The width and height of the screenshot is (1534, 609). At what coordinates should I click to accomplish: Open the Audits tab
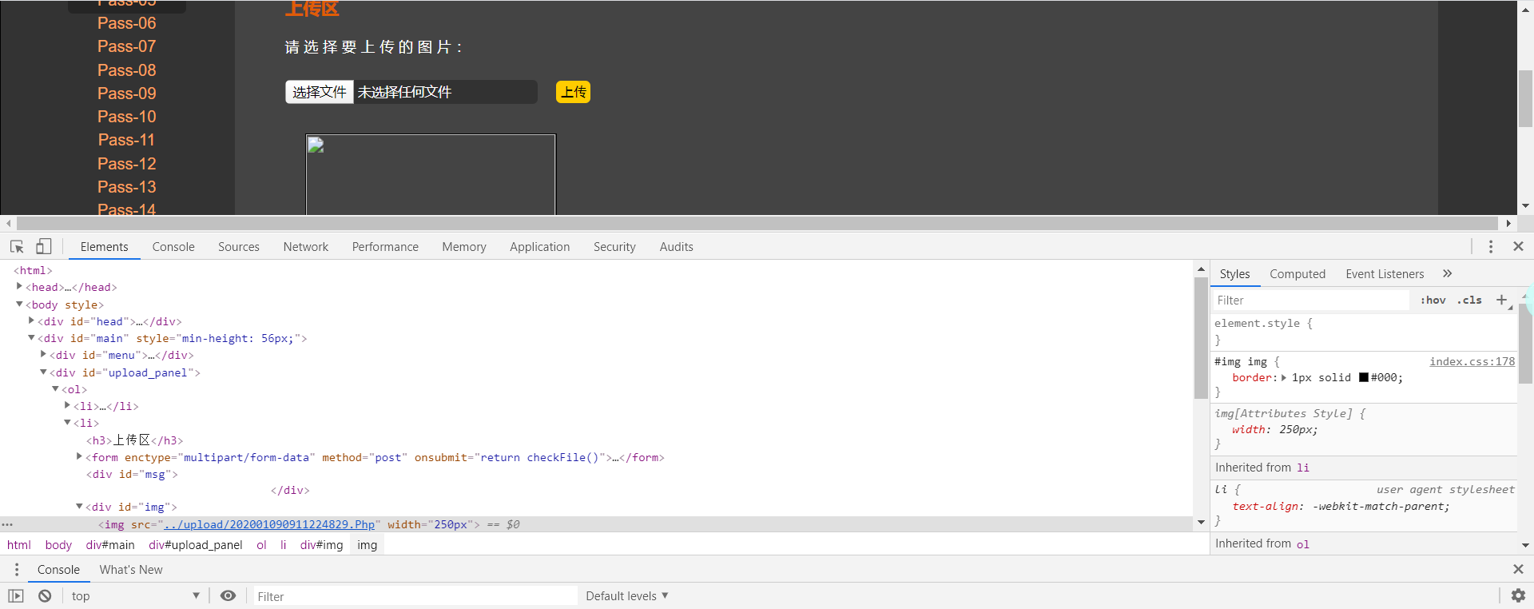tap(677, 247)
